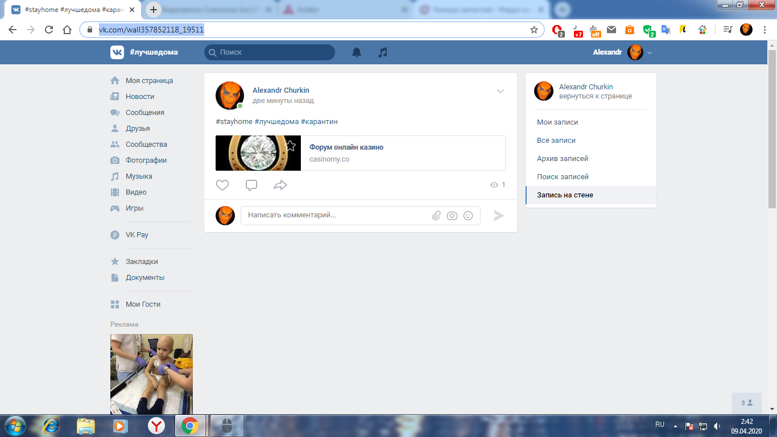Open the music player note icon
Image resolution: width=777 pixels, height=437 pixels.
pyautogui.click(x=383, y=52)
